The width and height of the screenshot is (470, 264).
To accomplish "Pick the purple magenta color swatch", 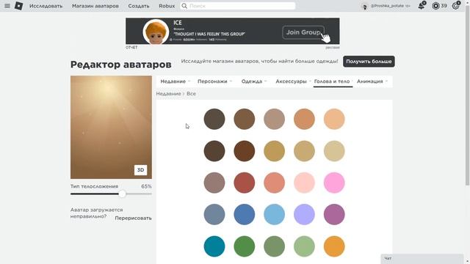I will (x=334, y=214).
